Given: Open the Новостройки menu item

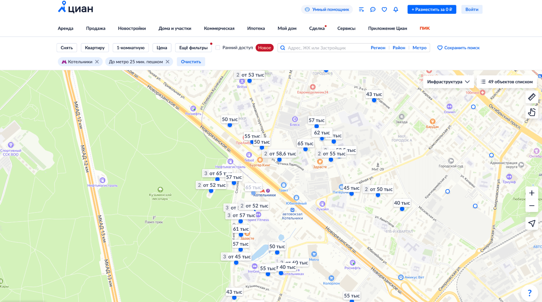Looking at the screenshot, I should coord(132,28).
